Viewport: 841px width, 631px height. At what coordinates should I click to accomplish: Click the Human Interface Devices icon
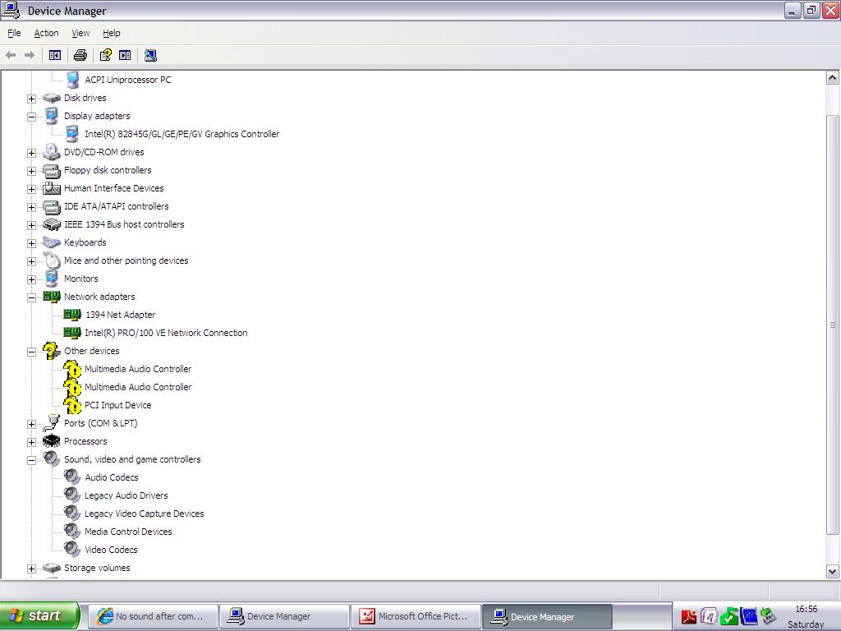(52, 188)
